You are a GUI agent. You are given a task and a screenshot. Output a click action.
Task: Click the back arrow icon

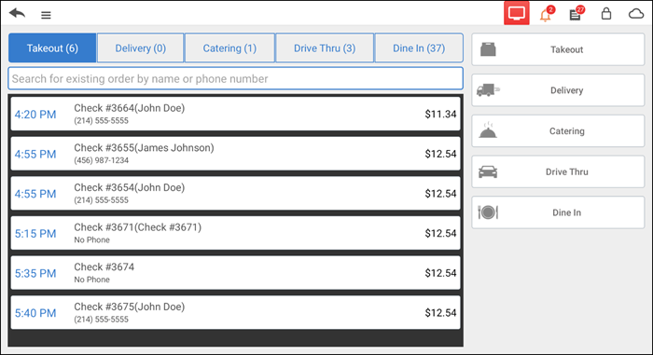(17, 14)
